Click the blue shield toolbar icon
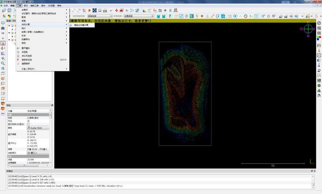The width and height of the screenshot is (322, 194). pyautogui.click(x=192, y=16)
